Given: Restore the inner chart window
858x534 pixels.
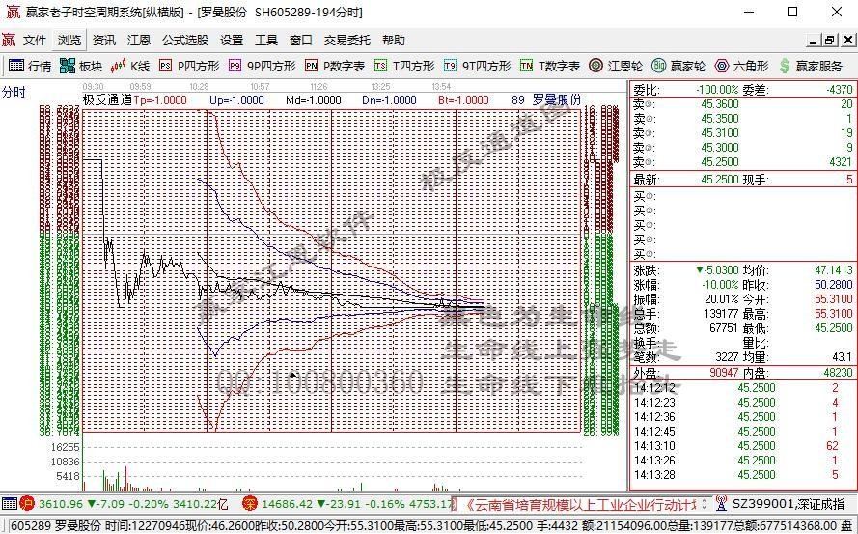Looking at the screenshot, I should [831, 40].
